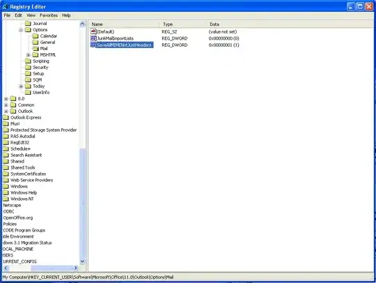Click the tree horizontal scroll right arrow
Viewport: 376px width, 283px height.
[x=75, y=268]
